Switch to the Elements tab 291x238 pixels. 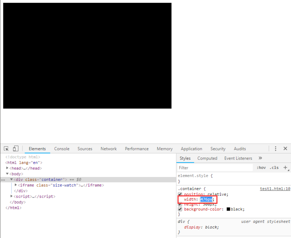coord(37,149)
